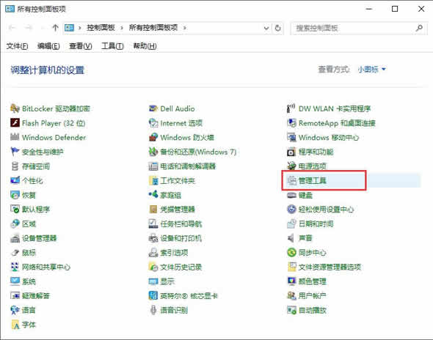The height and width of the screenshot is (340, 433).
Task: Open 颜色管理 link
Action: coord(313,281)
